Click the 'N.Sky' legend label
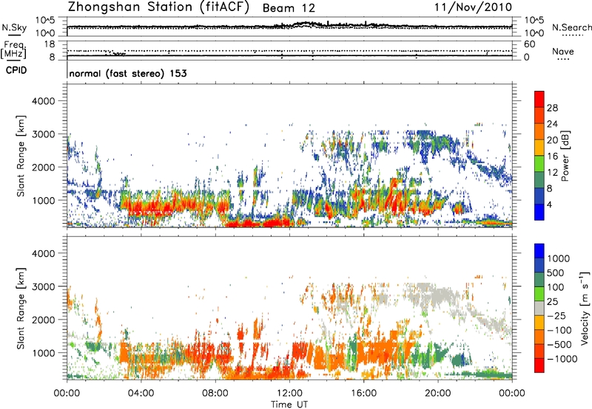Viewport: 592px width, 409px height. 14,27
